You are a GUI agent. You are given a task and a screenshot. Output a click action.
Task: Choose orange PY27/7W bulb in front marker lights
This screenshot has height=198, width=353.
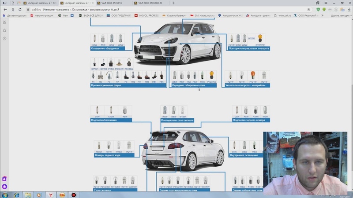211,76
